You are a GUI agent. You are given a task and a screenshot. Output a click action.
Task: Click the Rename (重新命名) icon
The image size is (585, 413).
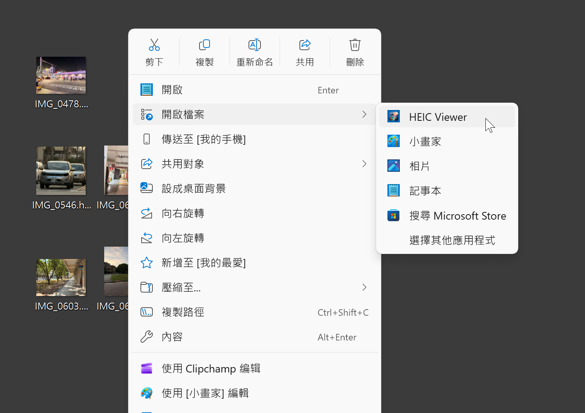255,45
